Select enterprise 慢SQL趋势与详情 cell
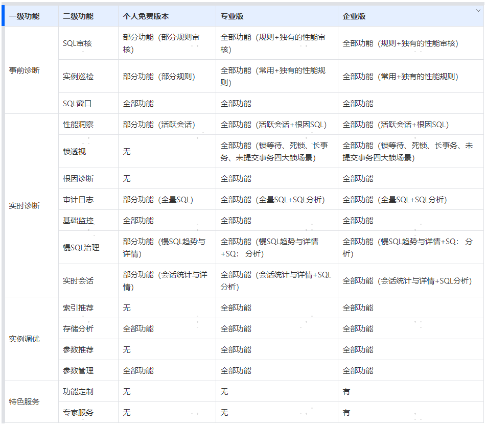This screenshot has width=487, height=426. click(410, 247)
